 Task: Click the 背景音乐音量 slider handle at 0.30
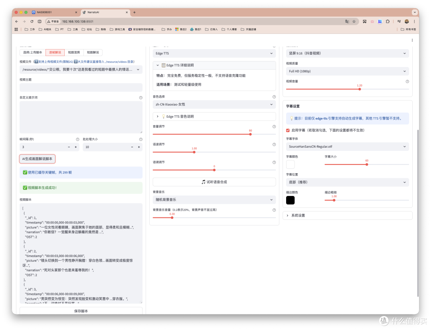click(x=172, y=217)
